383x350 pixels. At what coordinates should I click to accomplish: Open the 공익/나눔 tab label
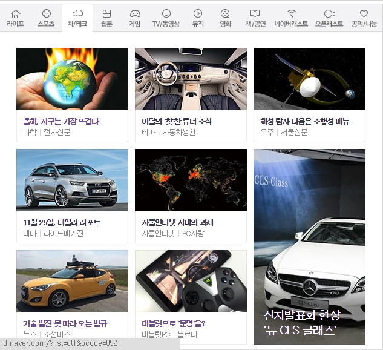click(x=364, y=24)
